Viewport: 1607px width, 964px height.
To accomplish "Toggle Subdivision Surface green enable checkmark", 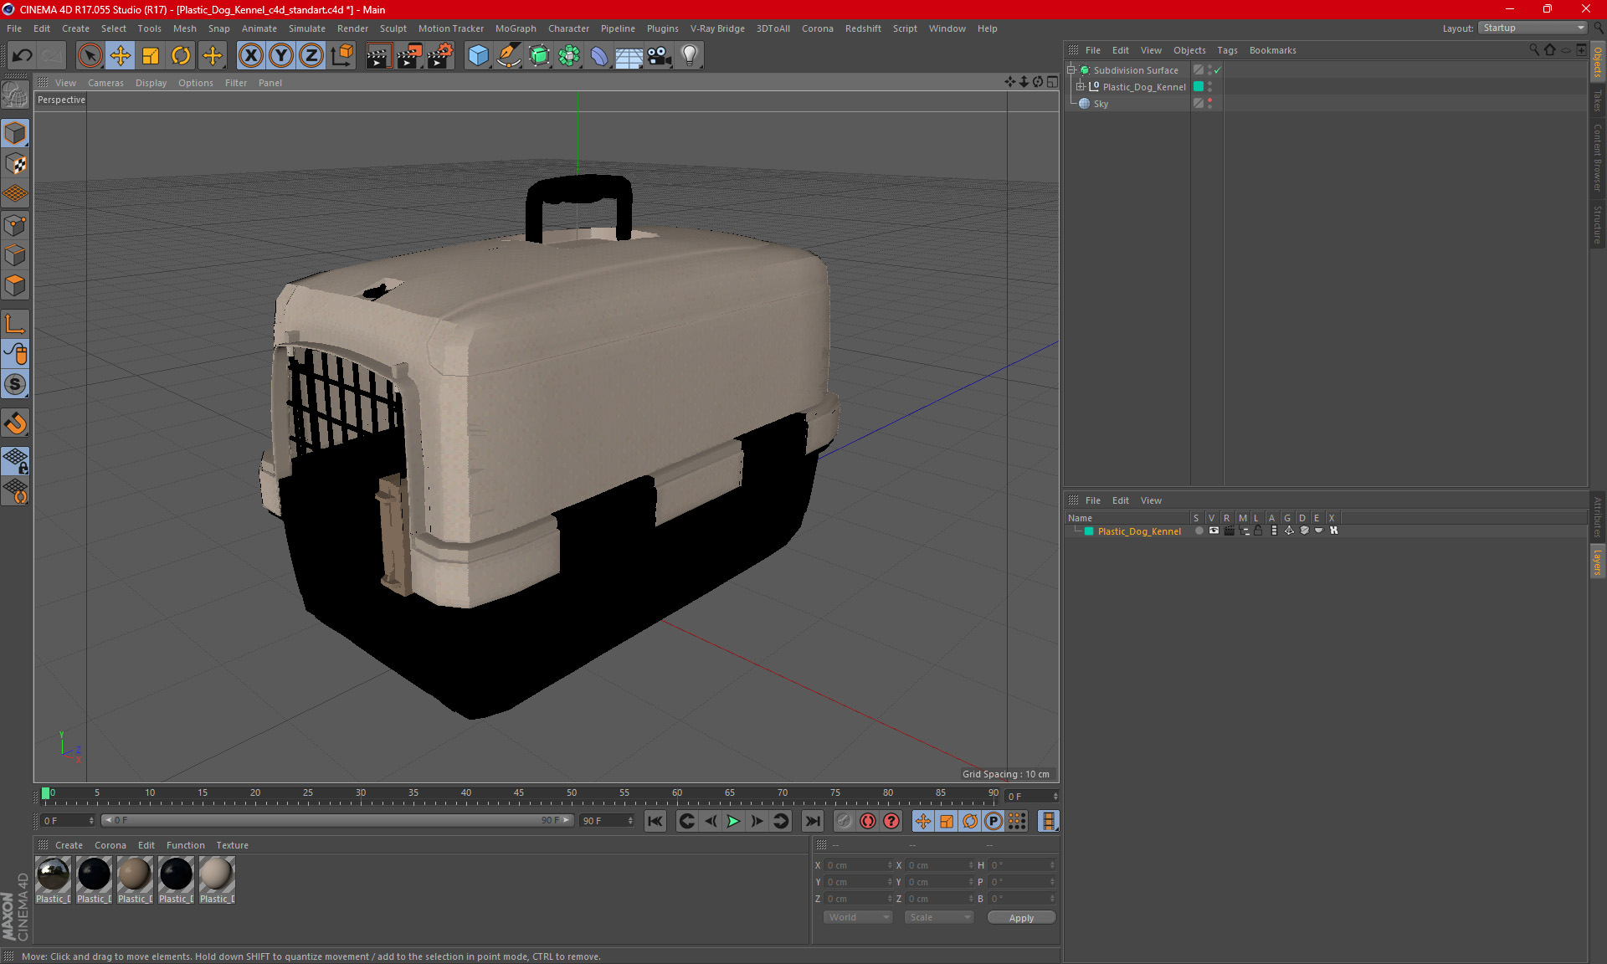I will tap(1218, 70).
